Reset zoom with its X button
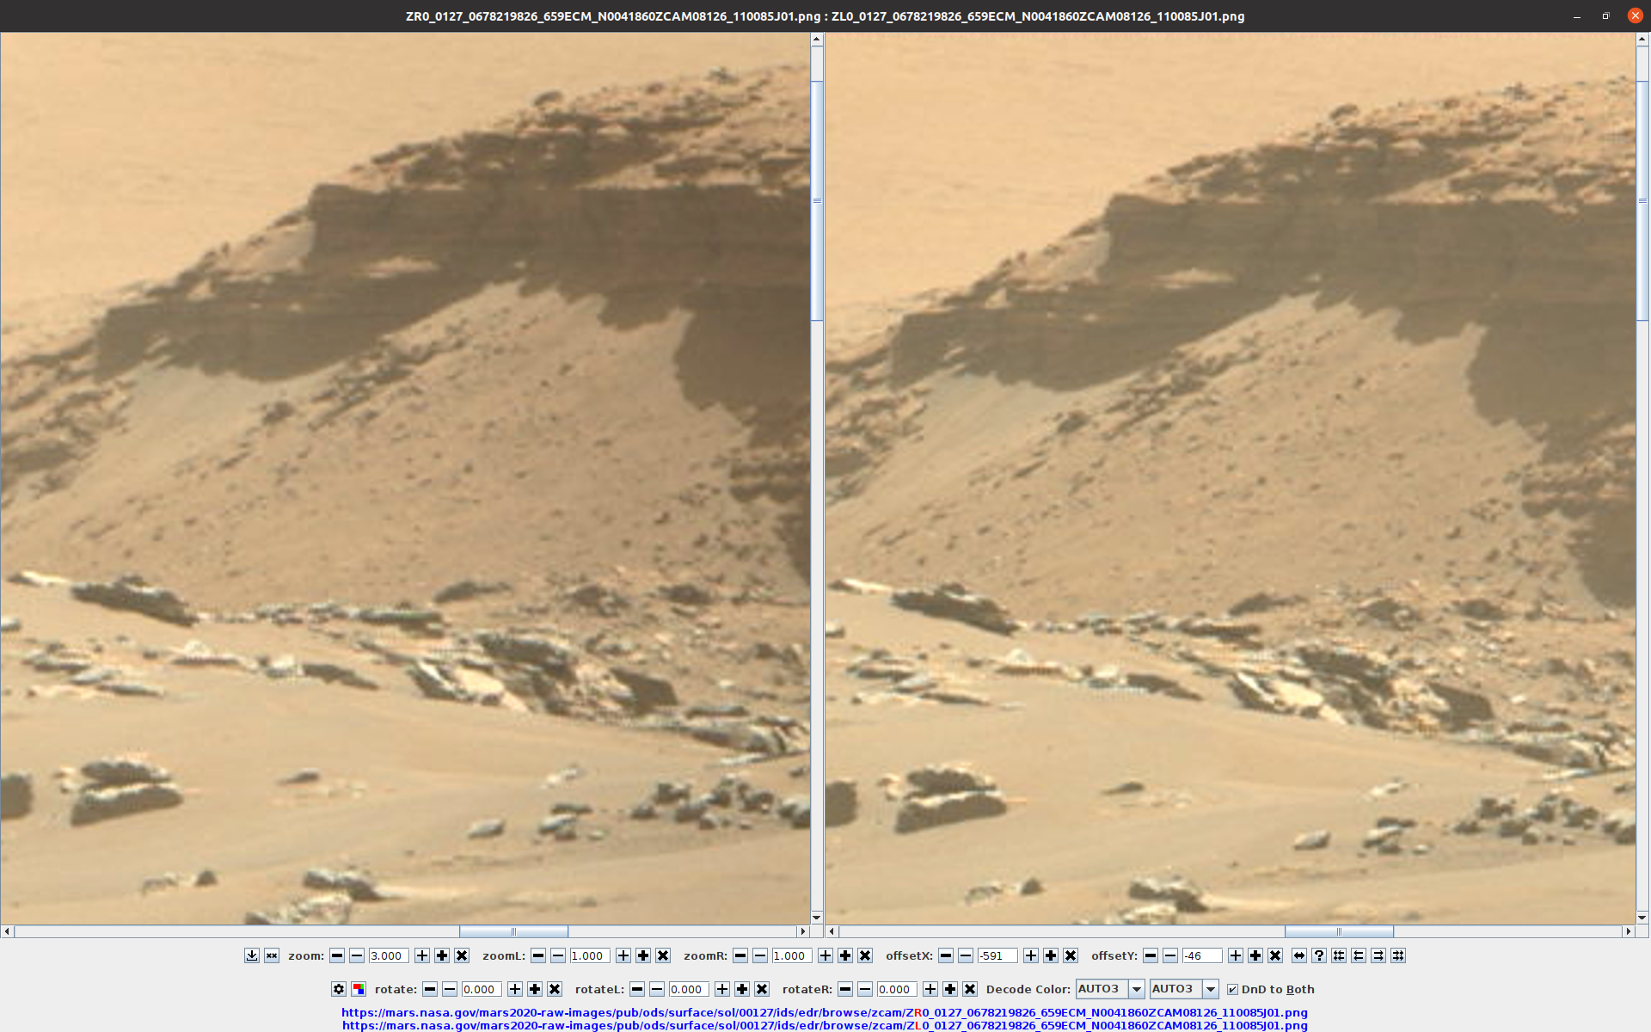The height and width of the screenshot is (1032, 1651). [462, 955]
